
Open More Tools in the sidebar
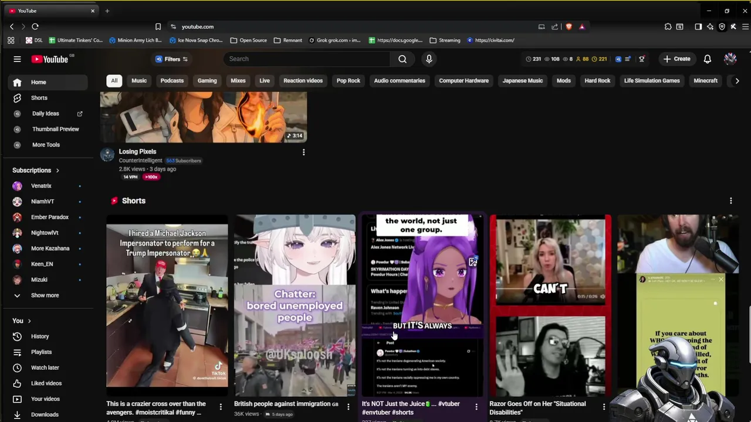point(47,145)
